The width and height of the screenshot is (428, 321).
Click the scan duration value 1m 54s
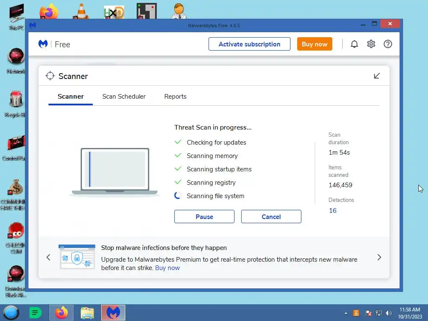(x=339, y=153)
